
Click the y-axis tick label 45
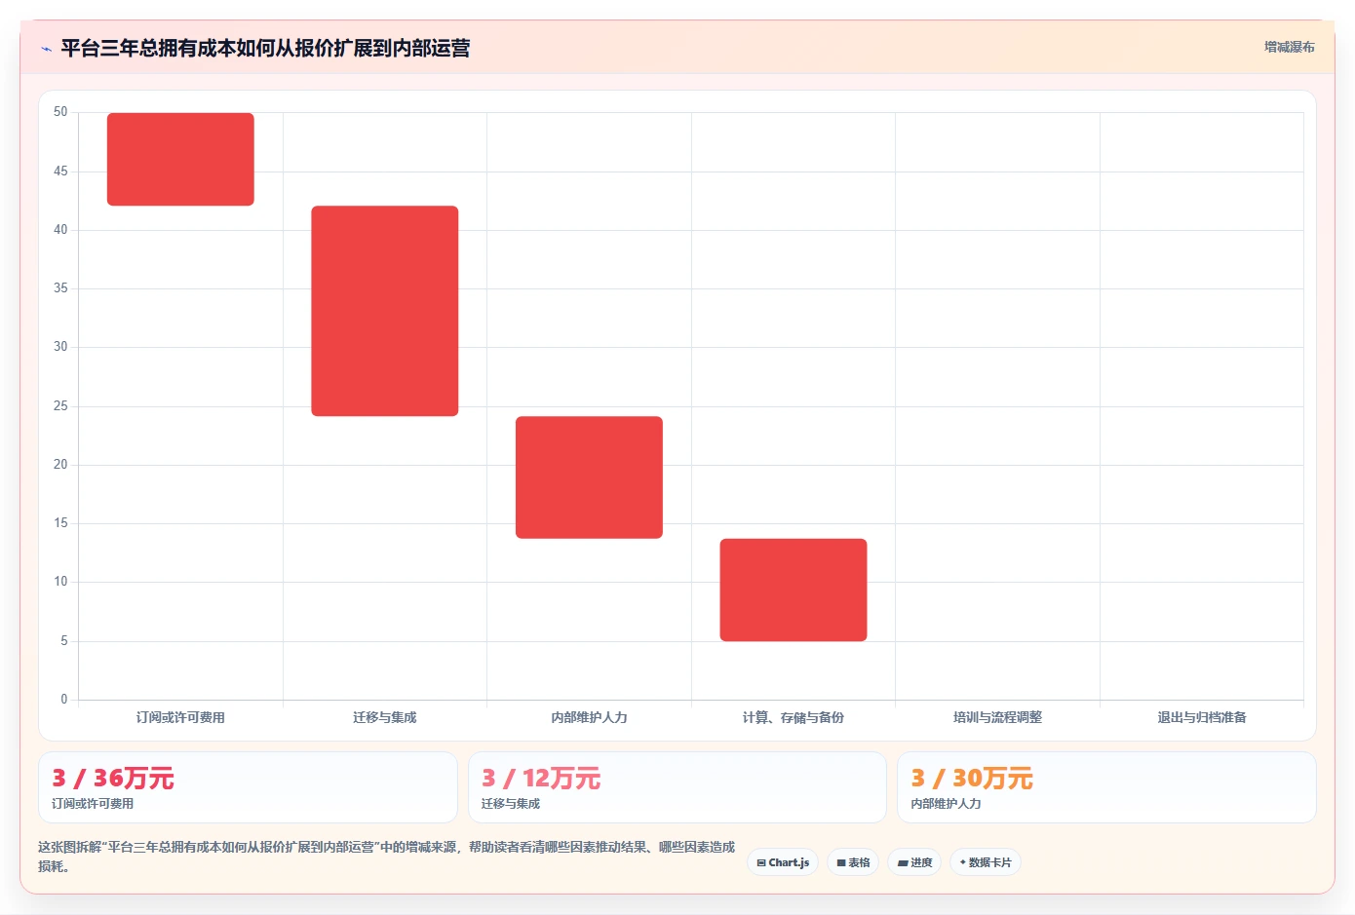[60, 172]
